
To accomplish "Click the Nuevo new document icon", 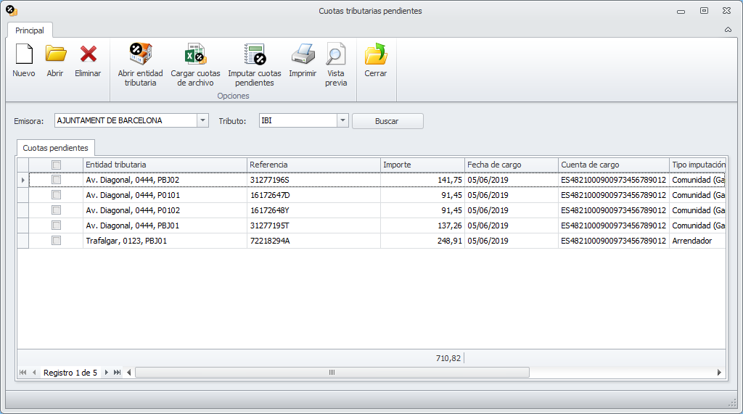I will (x=24, y=55).
